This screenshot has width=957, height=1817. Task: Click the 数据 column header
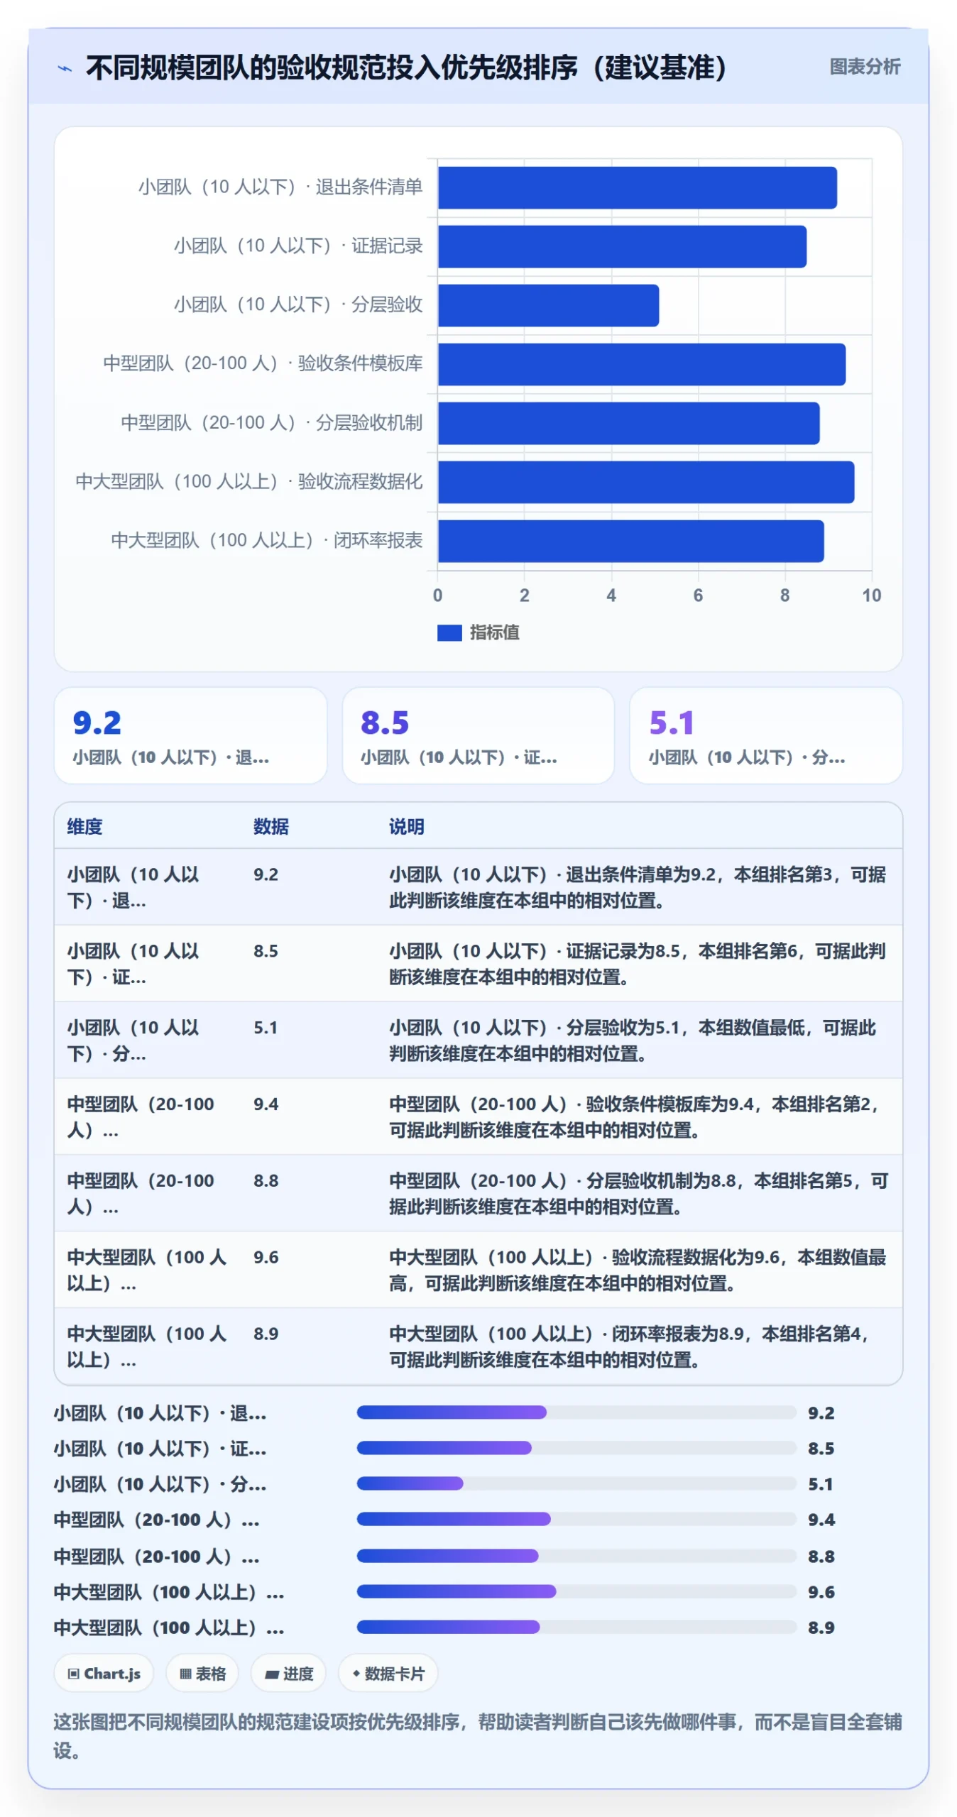click(270, 825)
